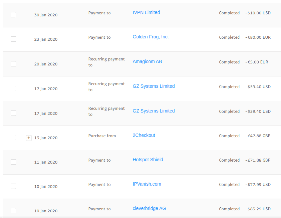281x218 pixels.
Task: Select the IPVanish.com transaction checkbox
Action: click(13, 186)
